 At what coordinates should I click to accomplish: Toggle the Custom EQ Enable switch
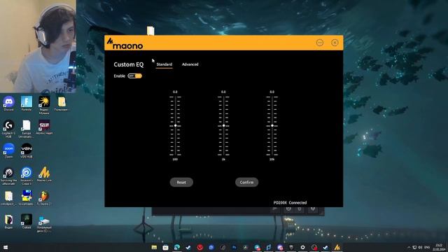(x=135, y=76)
